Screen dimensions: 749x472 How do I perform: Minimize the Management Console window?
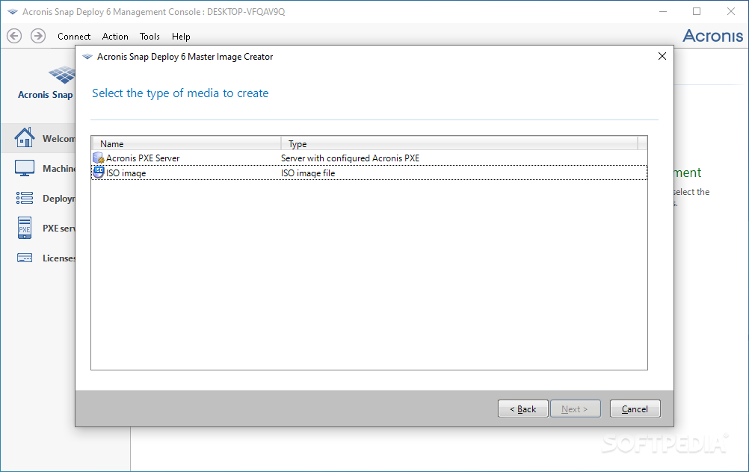pyautogui.click(x=662, y=11)
